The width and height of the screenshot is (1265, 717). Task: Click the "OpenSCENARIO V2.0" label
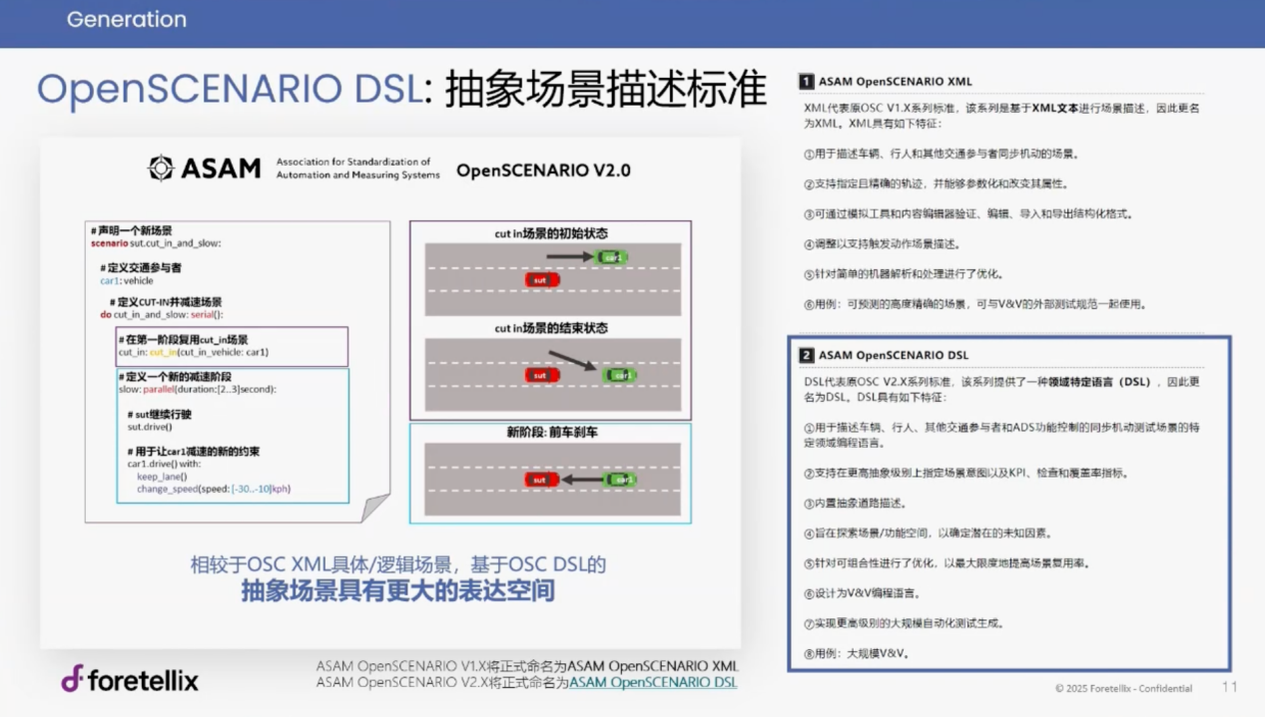(x=543, y=171)
